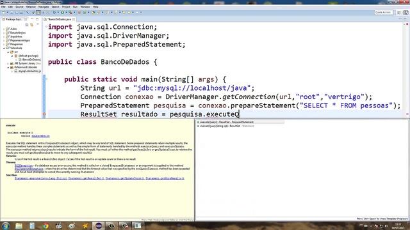
Task: Click the New Java Class green icon
Action: tap(84, 13)
